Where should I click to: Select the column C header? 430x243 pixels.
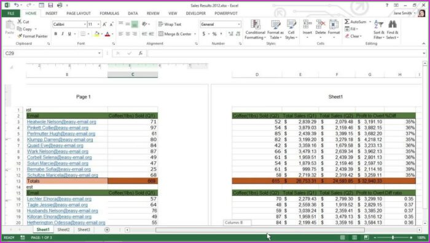coord(133,74)
